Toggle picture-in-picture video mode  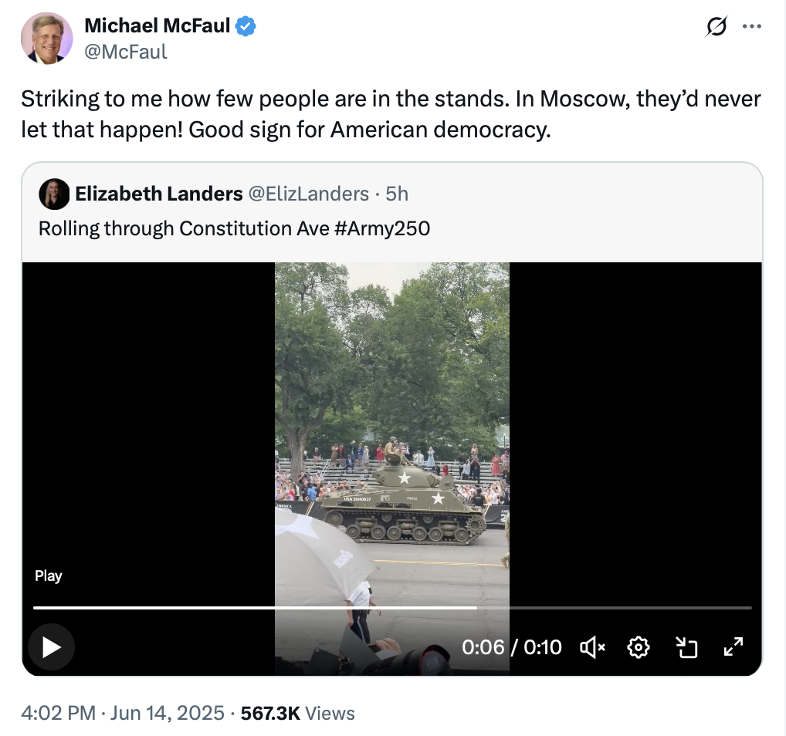tap(686, 647)
